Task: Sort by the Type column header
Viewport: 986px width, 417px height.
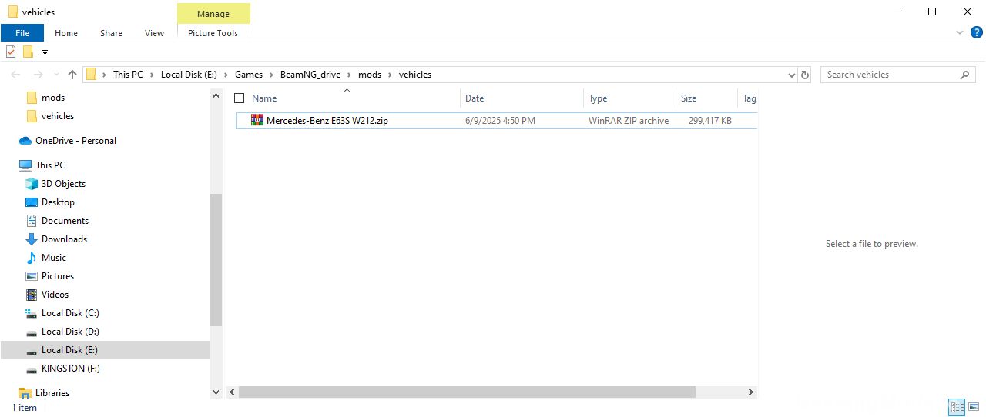Action: pos(598,98)
